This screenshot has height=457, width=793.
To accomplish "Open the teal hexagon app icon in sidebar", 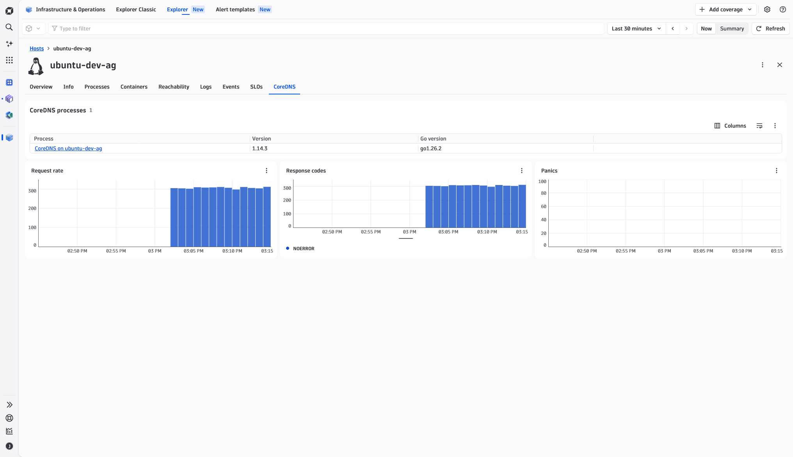I will pos(9,115).
